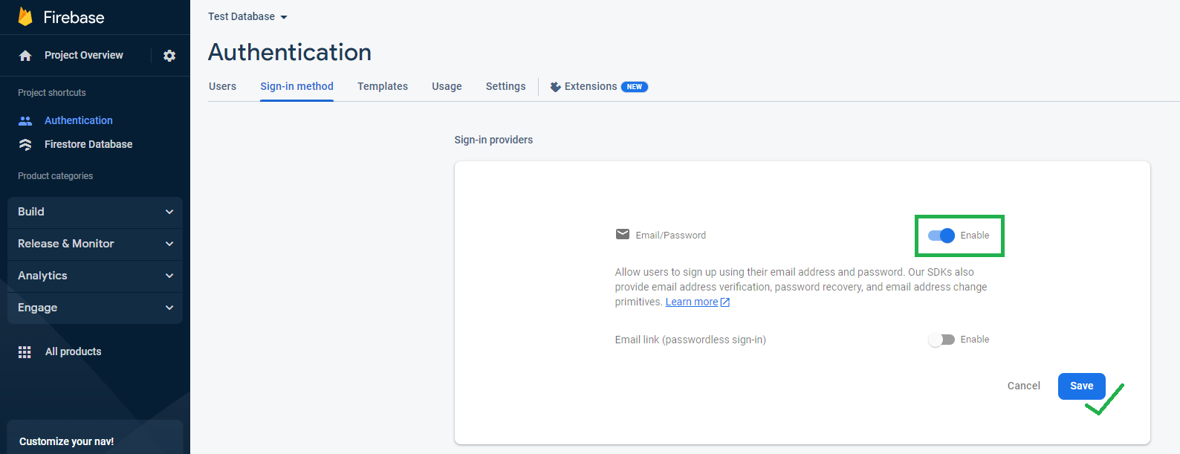Go to the Settings tab
This screenshot has width=1180, height=454.
point(505,86)
